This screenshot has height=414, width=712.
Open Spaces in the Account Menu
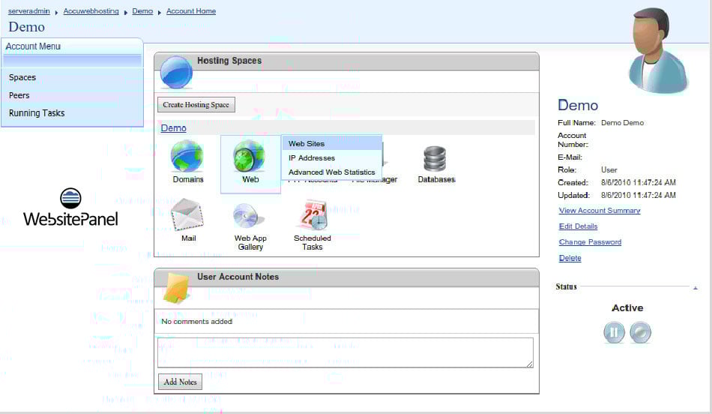point(22,77)
